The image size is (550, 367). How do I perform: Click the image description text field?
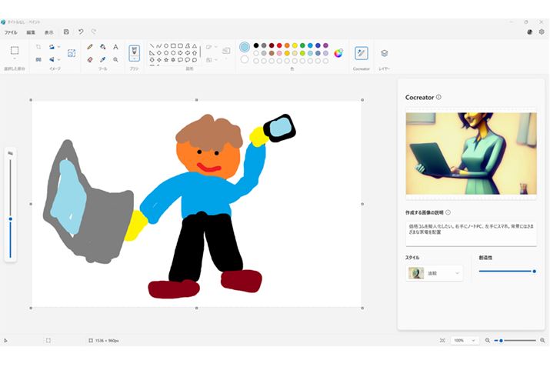click(x=471, y=233)
